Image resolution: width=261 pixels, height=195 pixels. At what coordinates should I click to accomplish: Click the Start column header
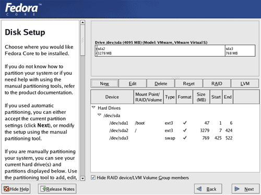pos(216,97)
